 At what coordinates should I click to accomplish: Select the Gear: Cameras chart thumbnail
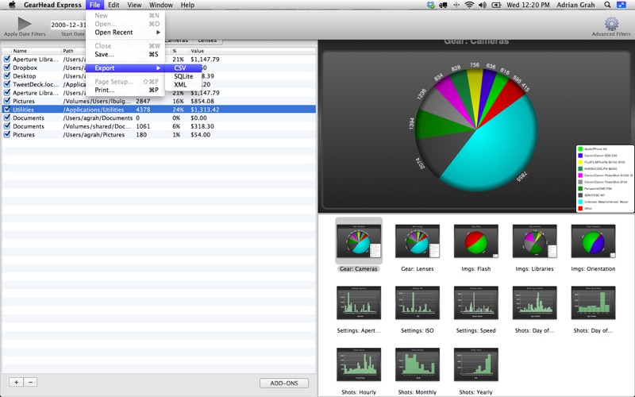[359, 241]
